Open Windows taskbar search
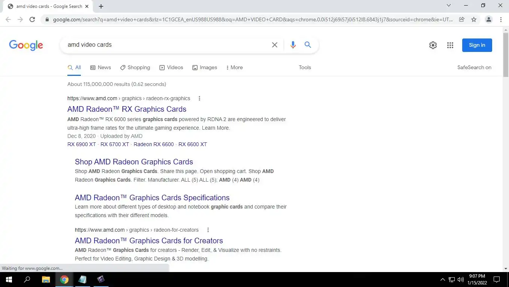 (27, 280)
